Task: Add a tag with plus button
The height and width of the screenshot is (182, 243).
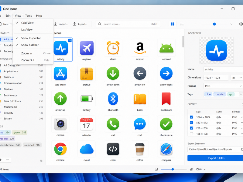Action: click(x=241, y=94)
